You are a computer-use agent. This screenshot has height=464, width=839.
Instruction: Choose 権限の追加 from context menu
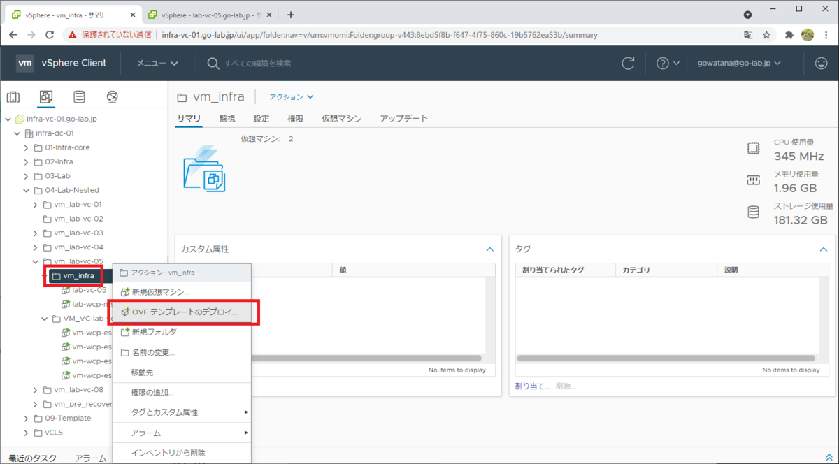pyautogui.click(x=181, y=393)
